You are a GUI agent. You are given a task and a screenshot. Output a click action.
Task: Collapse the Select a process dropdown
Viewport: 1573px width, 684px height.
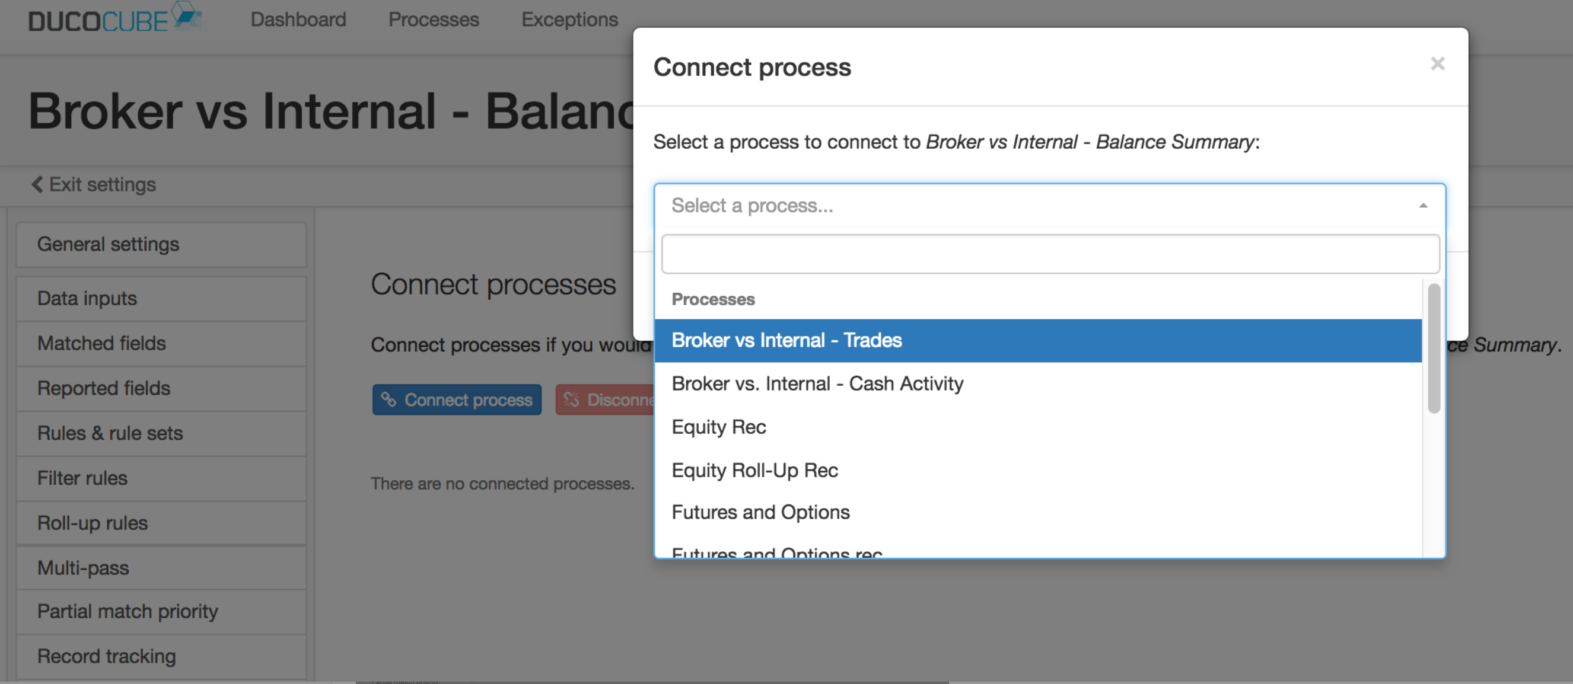1049,206
